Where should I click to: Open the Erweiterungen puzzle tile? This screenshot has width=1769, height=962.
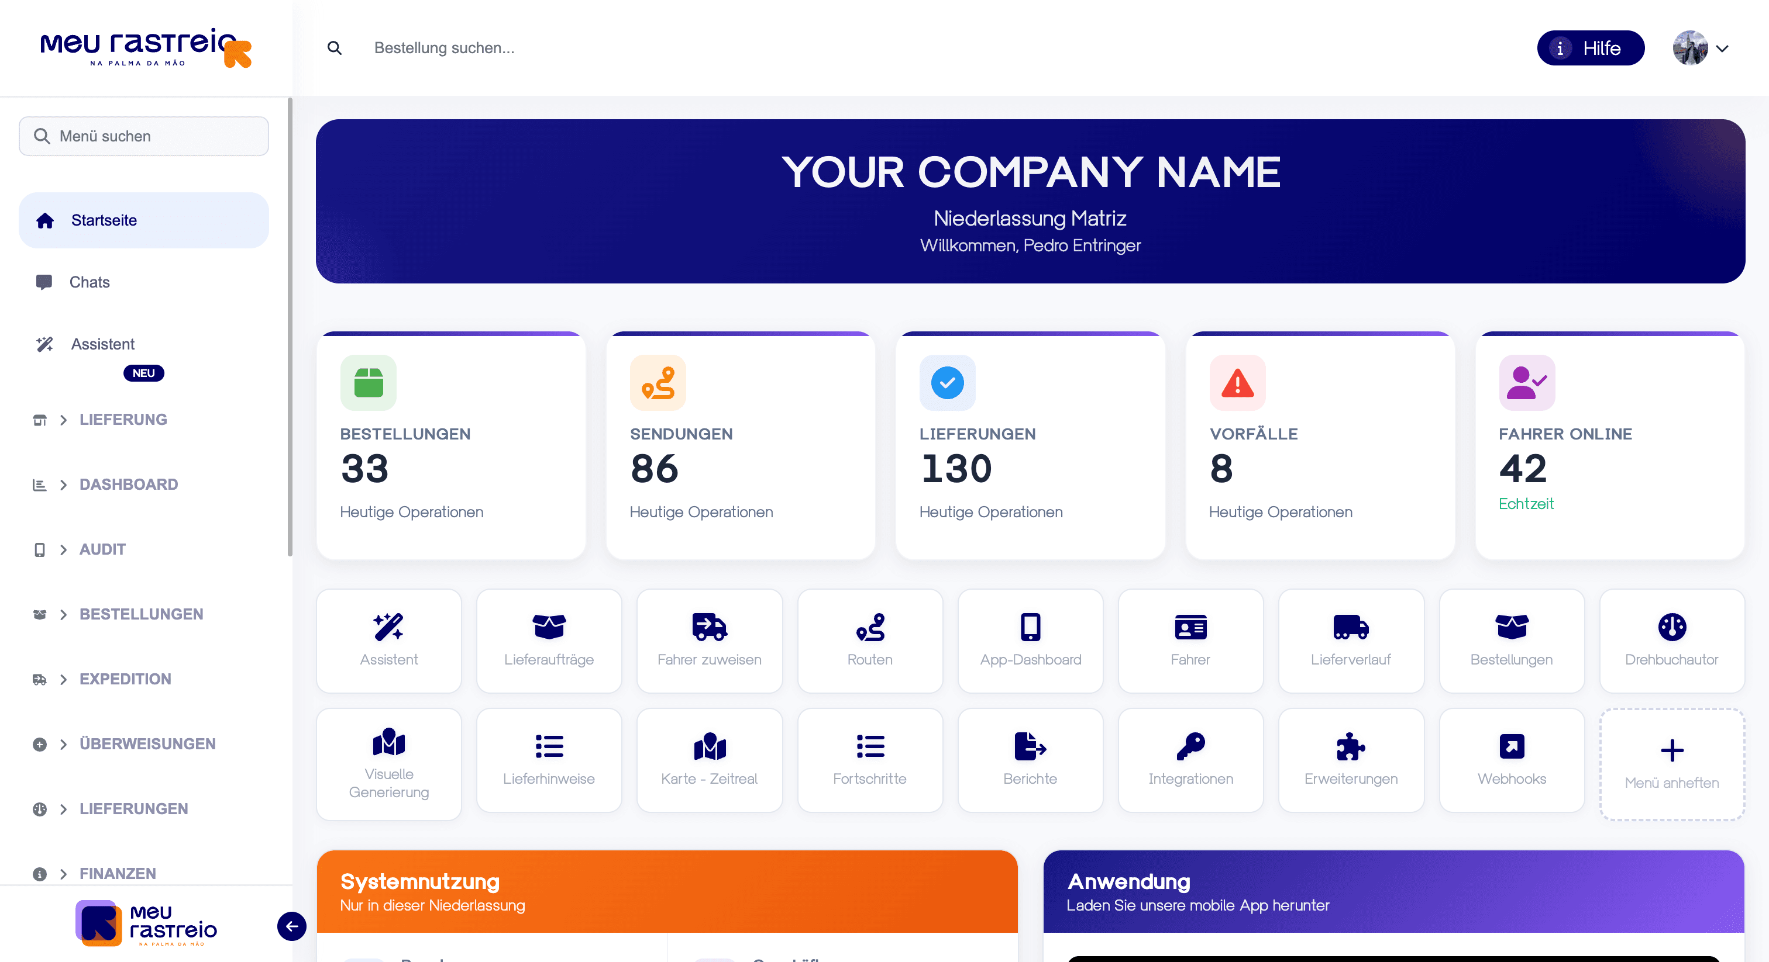(1351, 760)
